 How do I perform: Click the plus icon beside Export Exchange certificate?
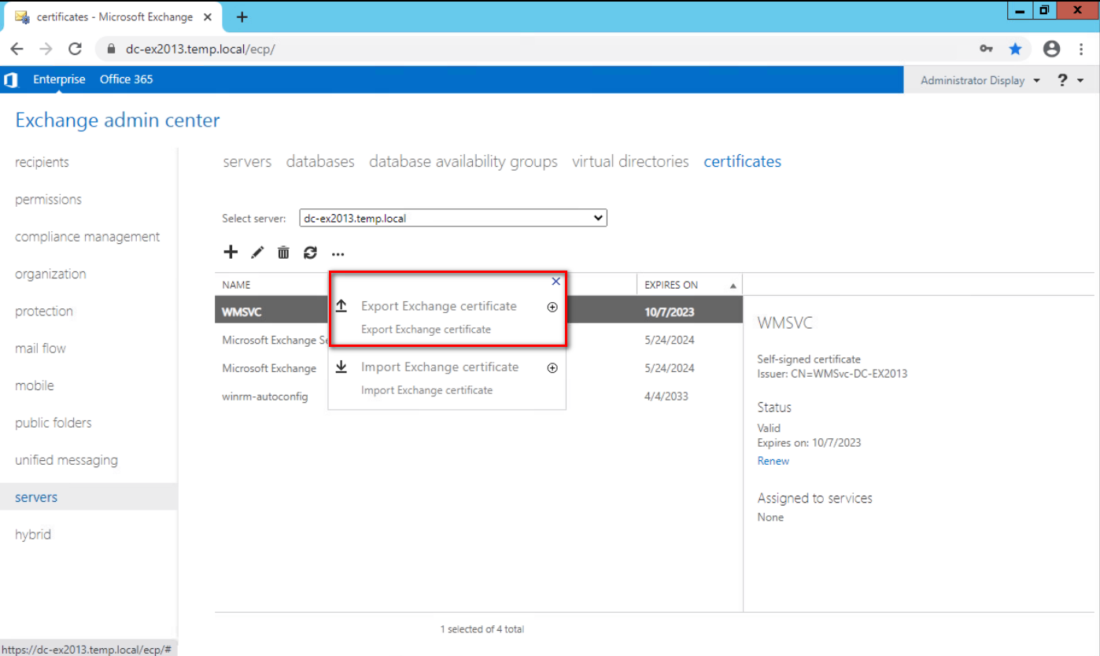click(x=552, y=307)
